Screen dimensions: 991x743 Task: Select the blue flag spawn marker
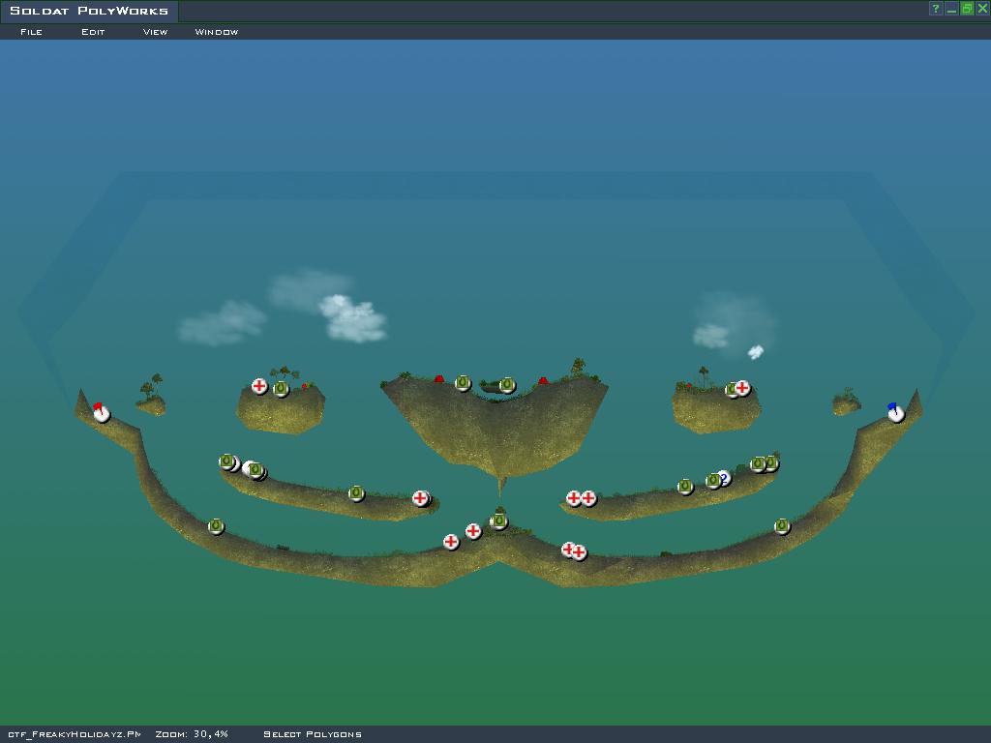click(896, 414)
